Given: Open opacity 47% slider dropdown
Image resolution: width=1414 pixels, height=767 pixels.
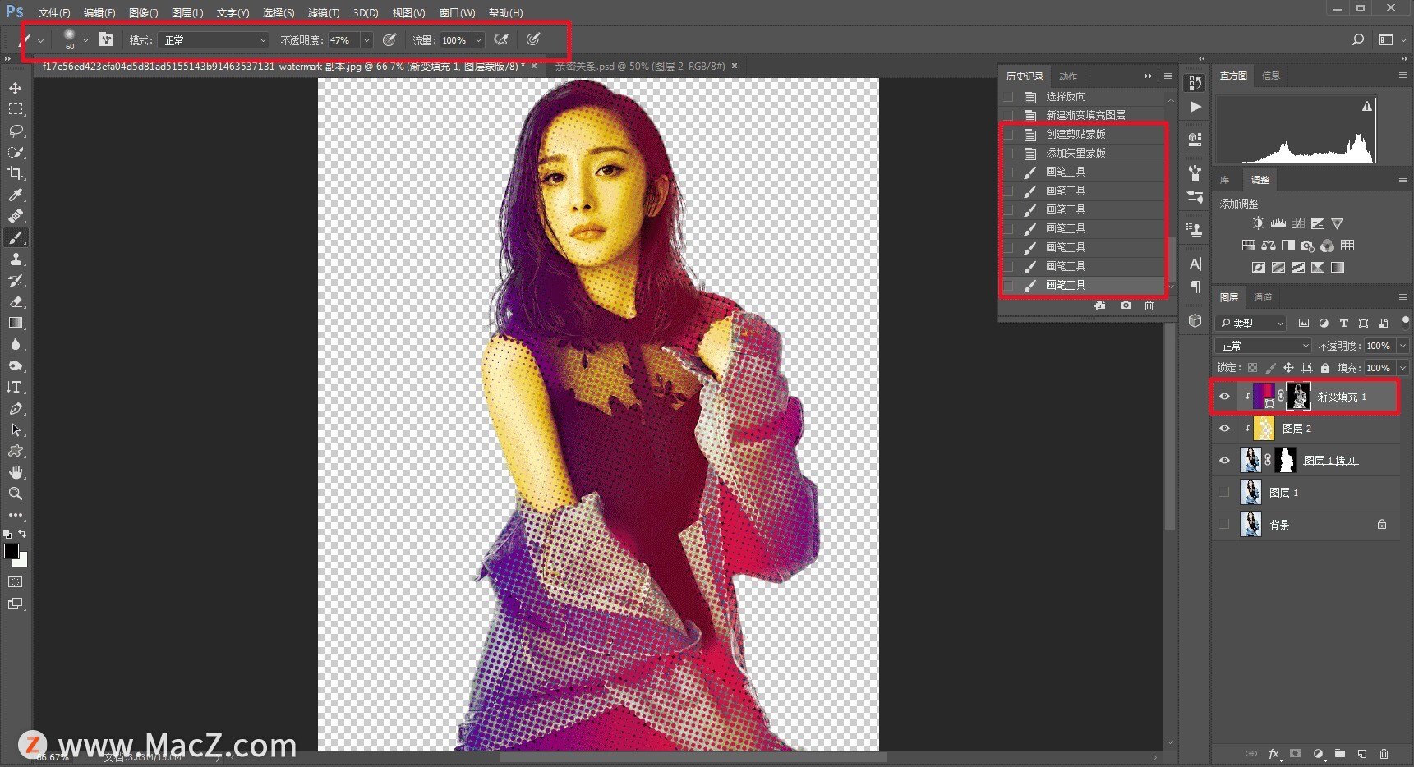Looking at the screenshot, I should pyautogui.click(x=366, y=40).
